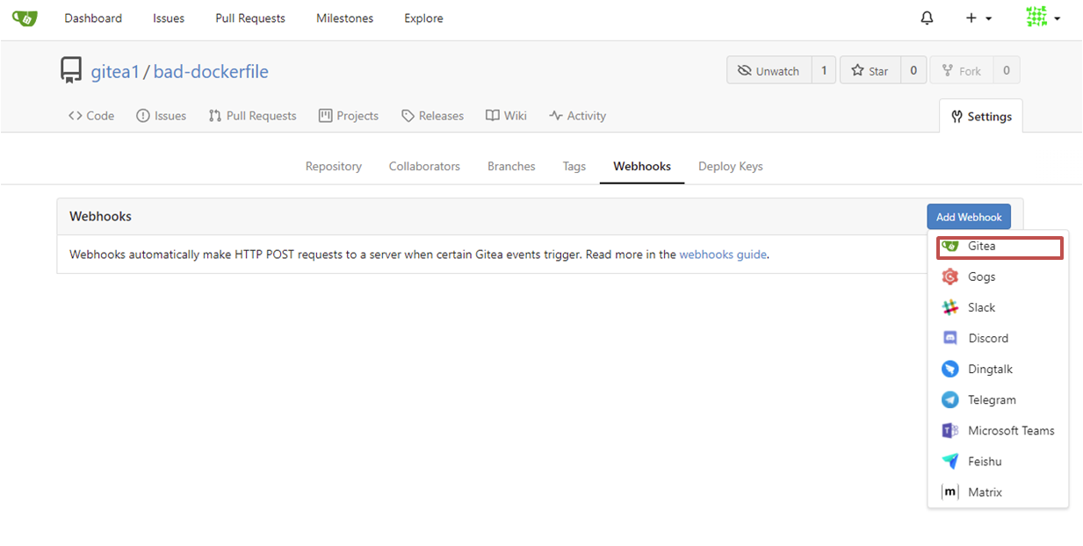1083x546 pixels.
Task: Click the Webhooks panel heading text
Action: click(x=101, y=217)
